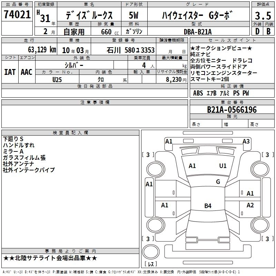Select the B4 damage marker on the diagram
Image resolution: width=276 pixels, height=276 pixels.
(207, 206)
